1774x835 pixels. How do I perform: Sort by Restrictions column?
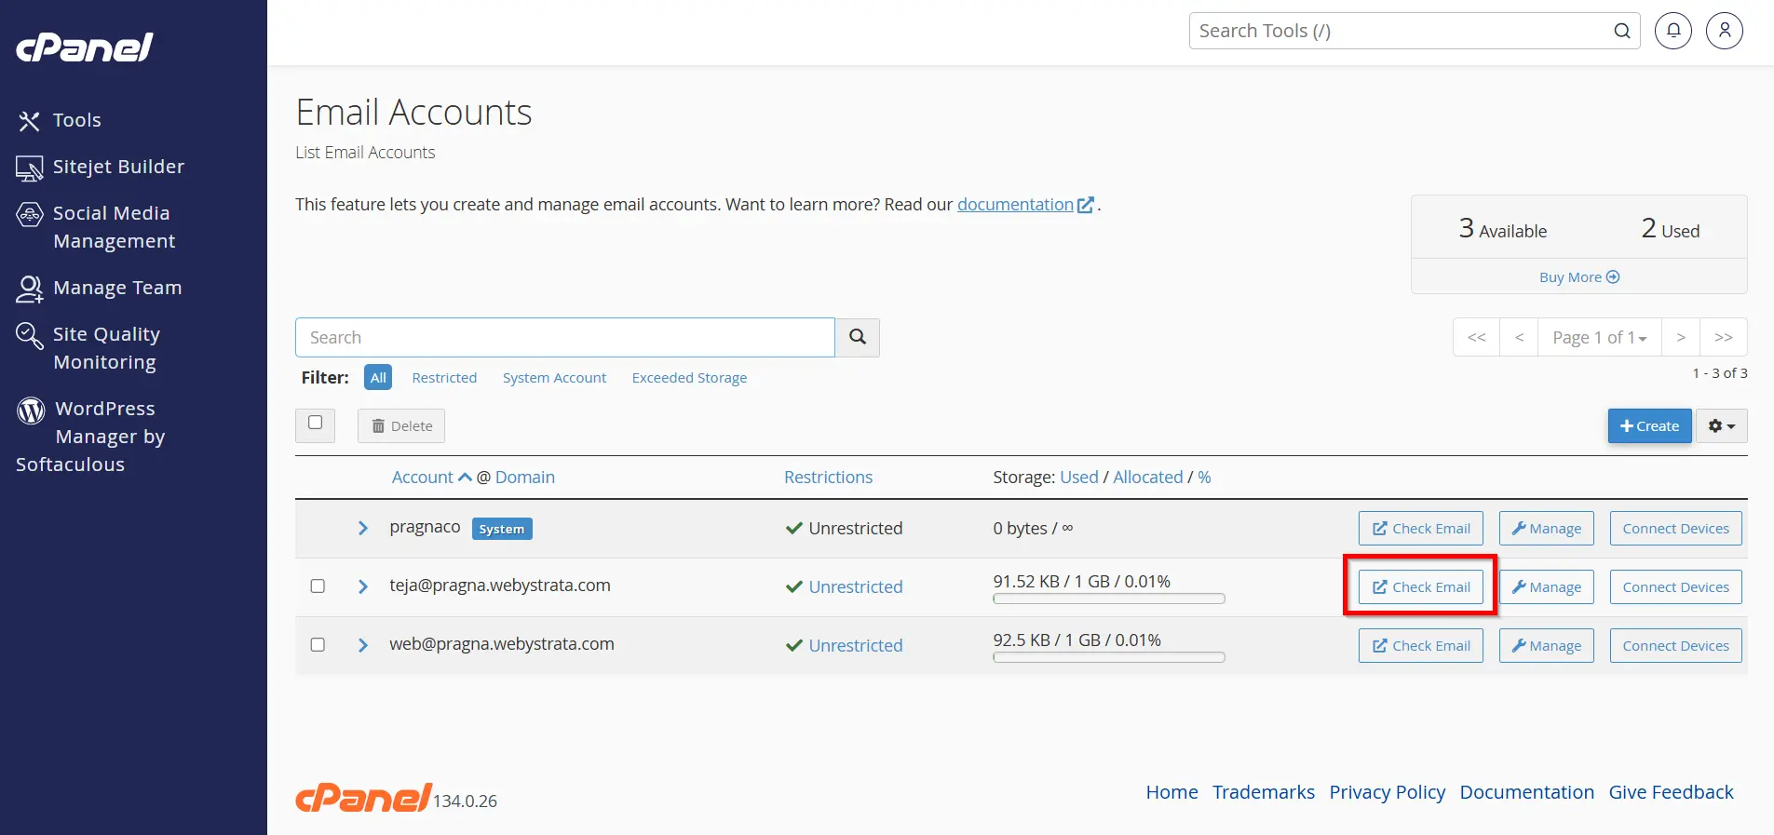pos(828,477)
